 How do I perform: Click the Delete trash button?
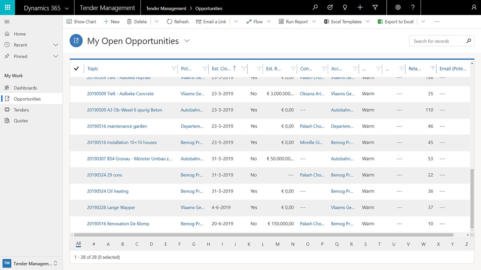click(137, 22)
